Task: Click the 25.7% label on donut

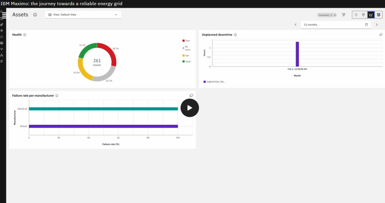Action: click(x=109, y=81)
